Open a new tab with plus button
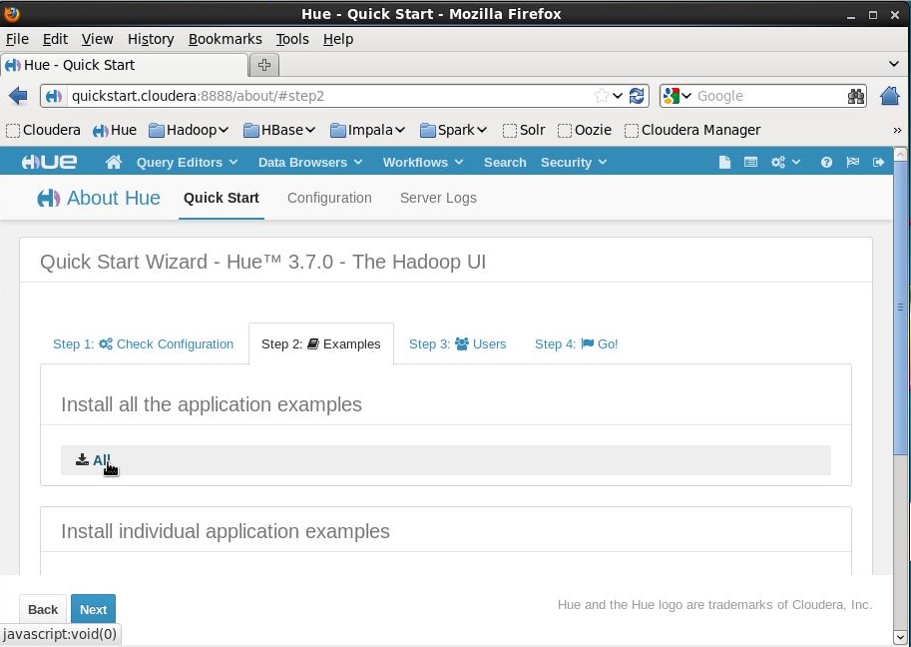The width and height of the screenshot is (911, 647). pyautogui.click(x=264, y=65)
